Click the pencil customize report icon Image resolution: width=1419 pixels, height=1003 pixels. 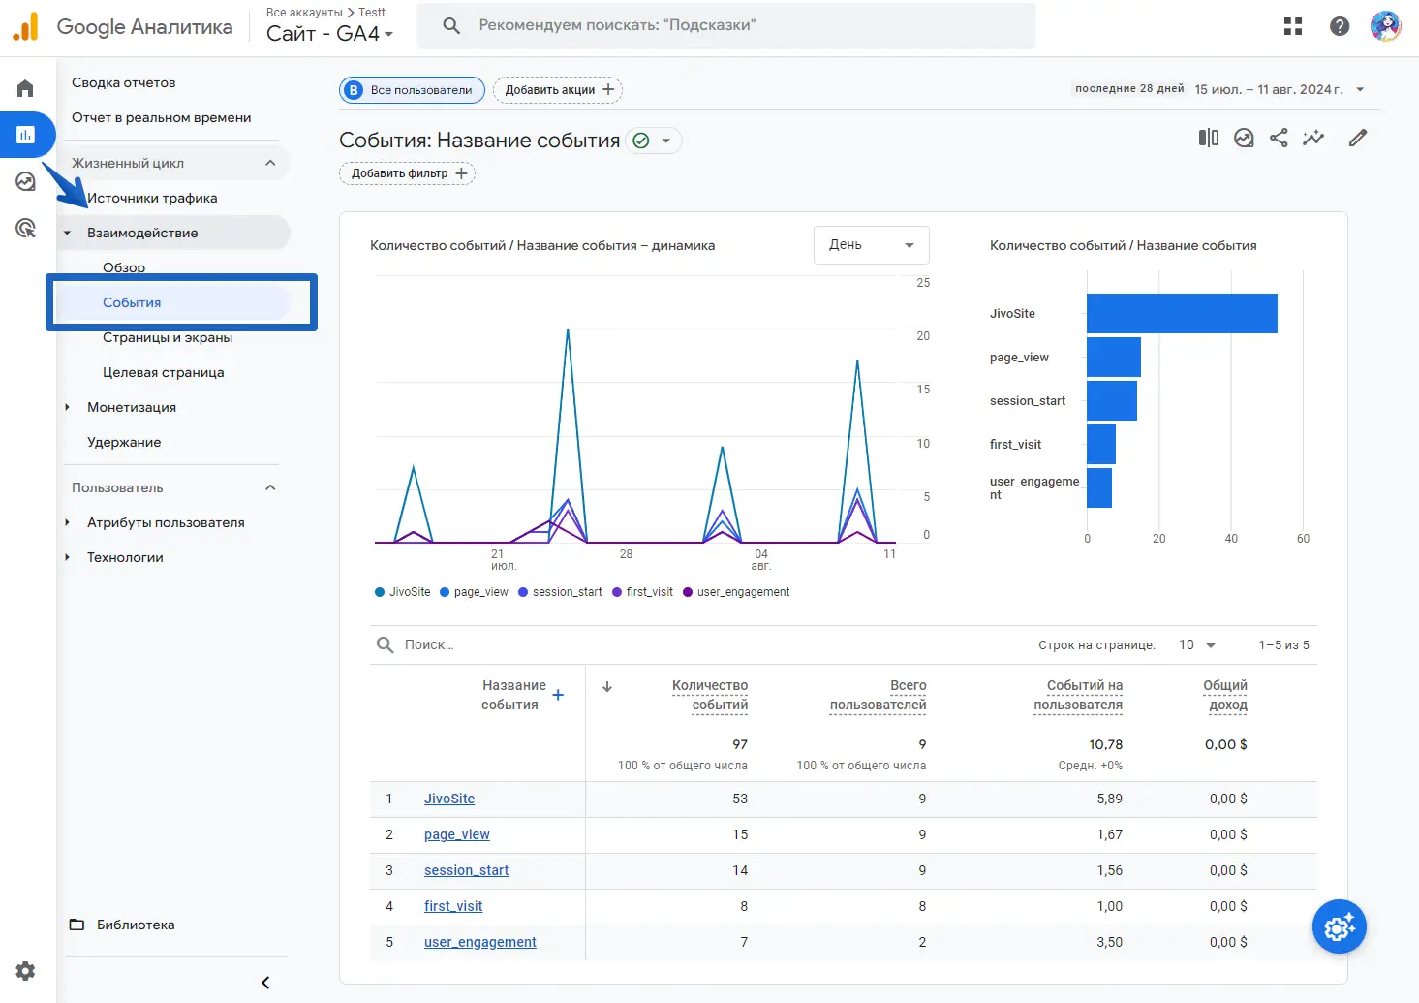pos(1358,138)
